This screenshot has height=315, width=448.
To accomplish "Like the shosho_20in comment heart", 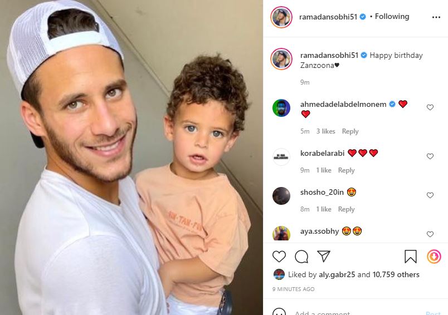I will point(430,195).
